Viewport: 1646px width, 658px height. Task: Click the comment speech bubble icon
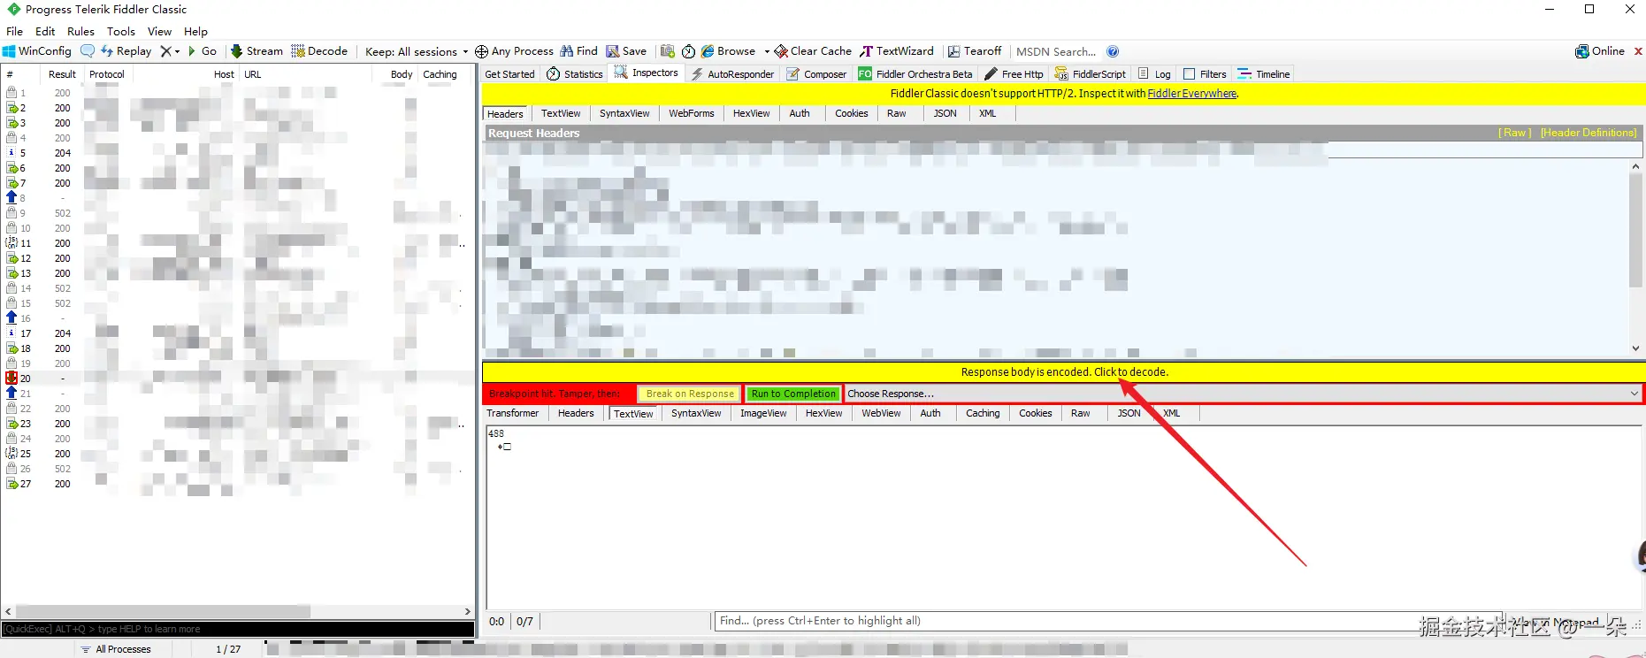click(88, 51)
